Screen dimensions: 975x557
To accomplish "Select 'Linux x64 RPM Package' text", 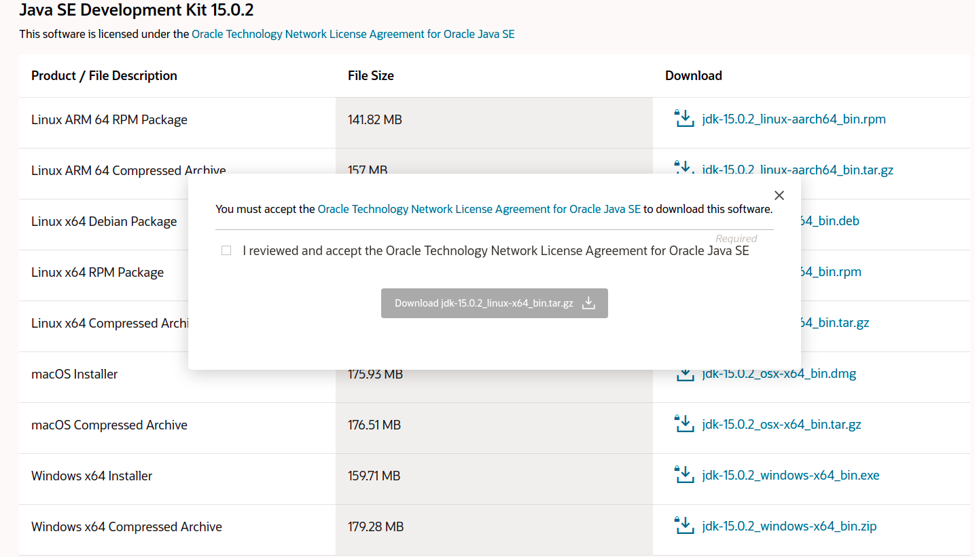I will tap(98, 272).
